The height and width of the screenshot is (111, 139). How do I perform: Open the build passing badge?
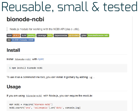28,36
